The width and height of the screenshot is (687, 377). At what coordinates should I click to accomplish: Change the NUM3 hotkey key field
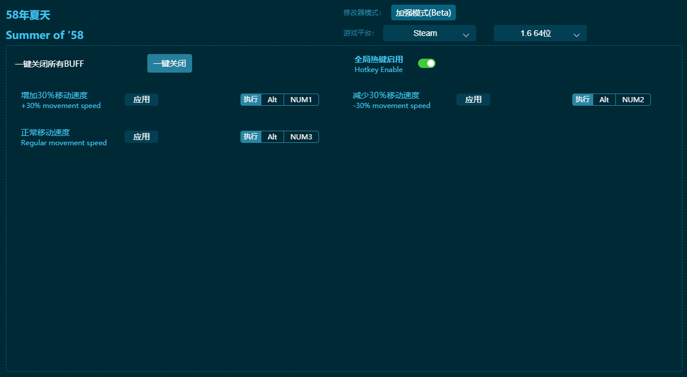301,137
